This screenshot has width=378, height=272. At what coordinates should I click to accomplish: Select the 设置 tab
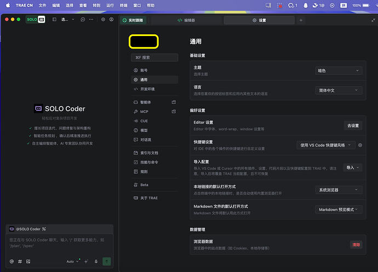click(x=259, y=20)
